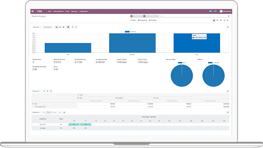The width and height of the screenshot is (263, 148).
Task: Sort graph in descending order
Action: (x=72, y=27)
